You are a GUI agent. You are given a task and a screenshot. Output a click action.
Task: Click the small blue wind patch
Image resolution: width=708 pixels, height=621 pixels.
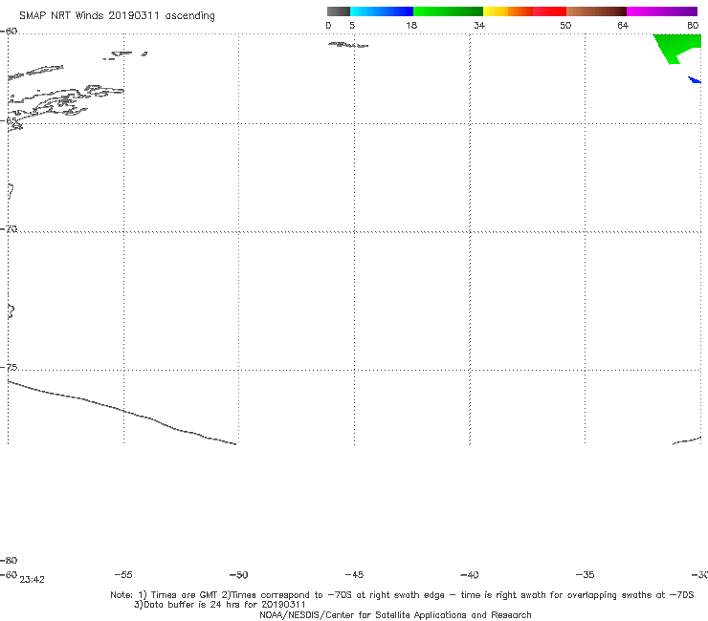(x=695, y=80)
